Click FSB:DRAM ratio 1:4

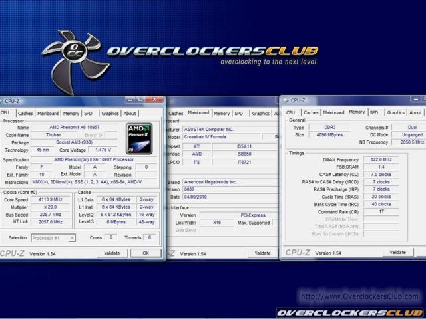(381, 167)
